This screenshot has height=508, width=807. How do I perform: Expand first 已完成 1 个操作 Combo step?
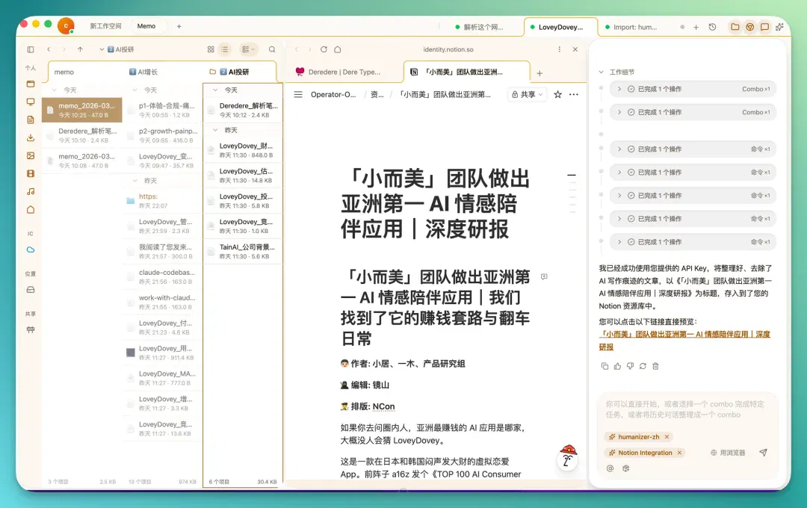pos(693,89)
